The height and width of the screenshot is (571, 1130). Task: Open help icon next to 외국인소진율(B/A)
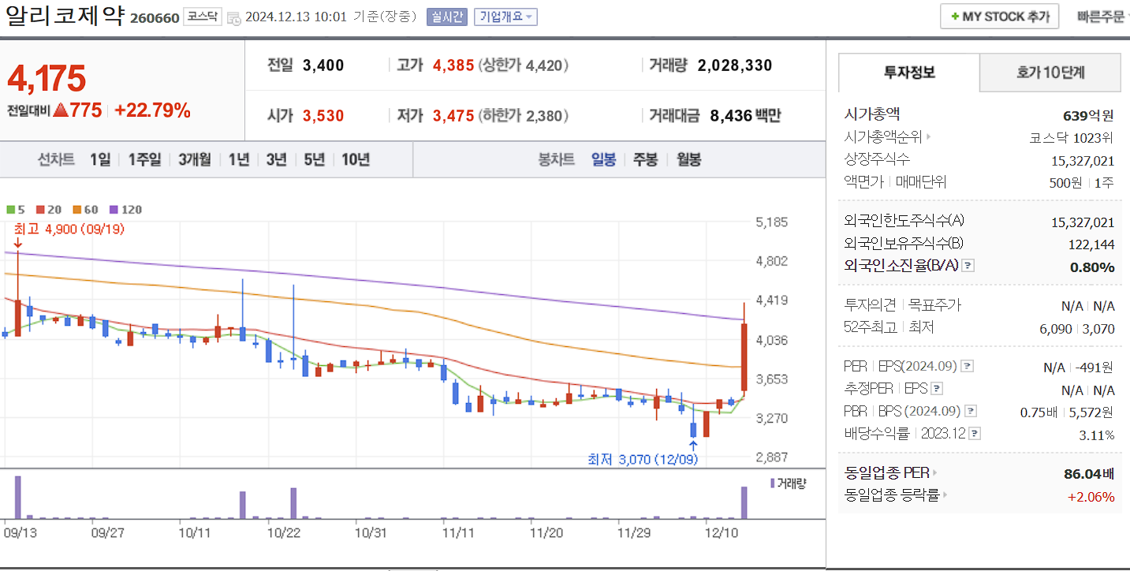967,266
